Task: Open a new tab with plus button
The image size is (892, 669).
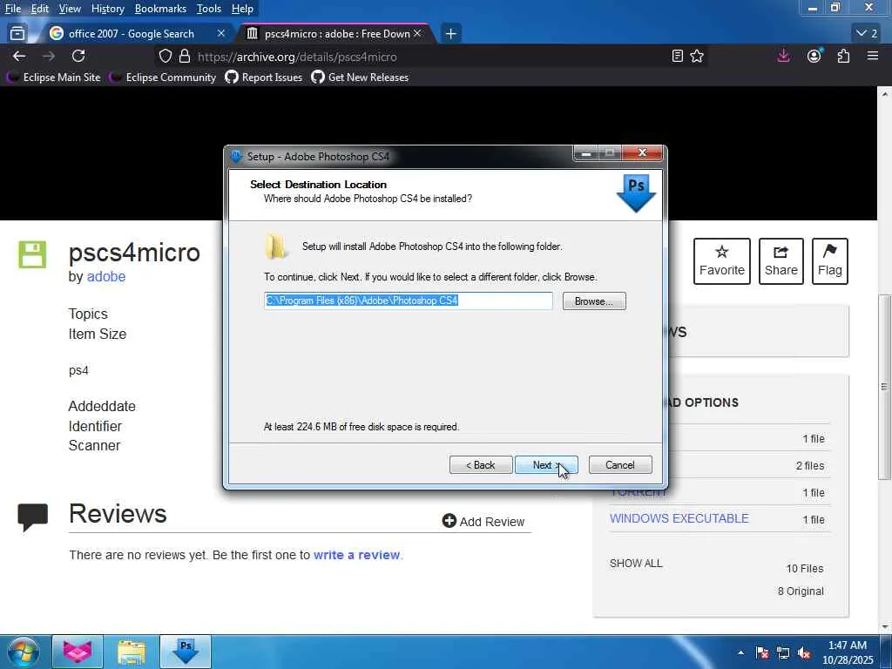Action: (x=450, y=34)
